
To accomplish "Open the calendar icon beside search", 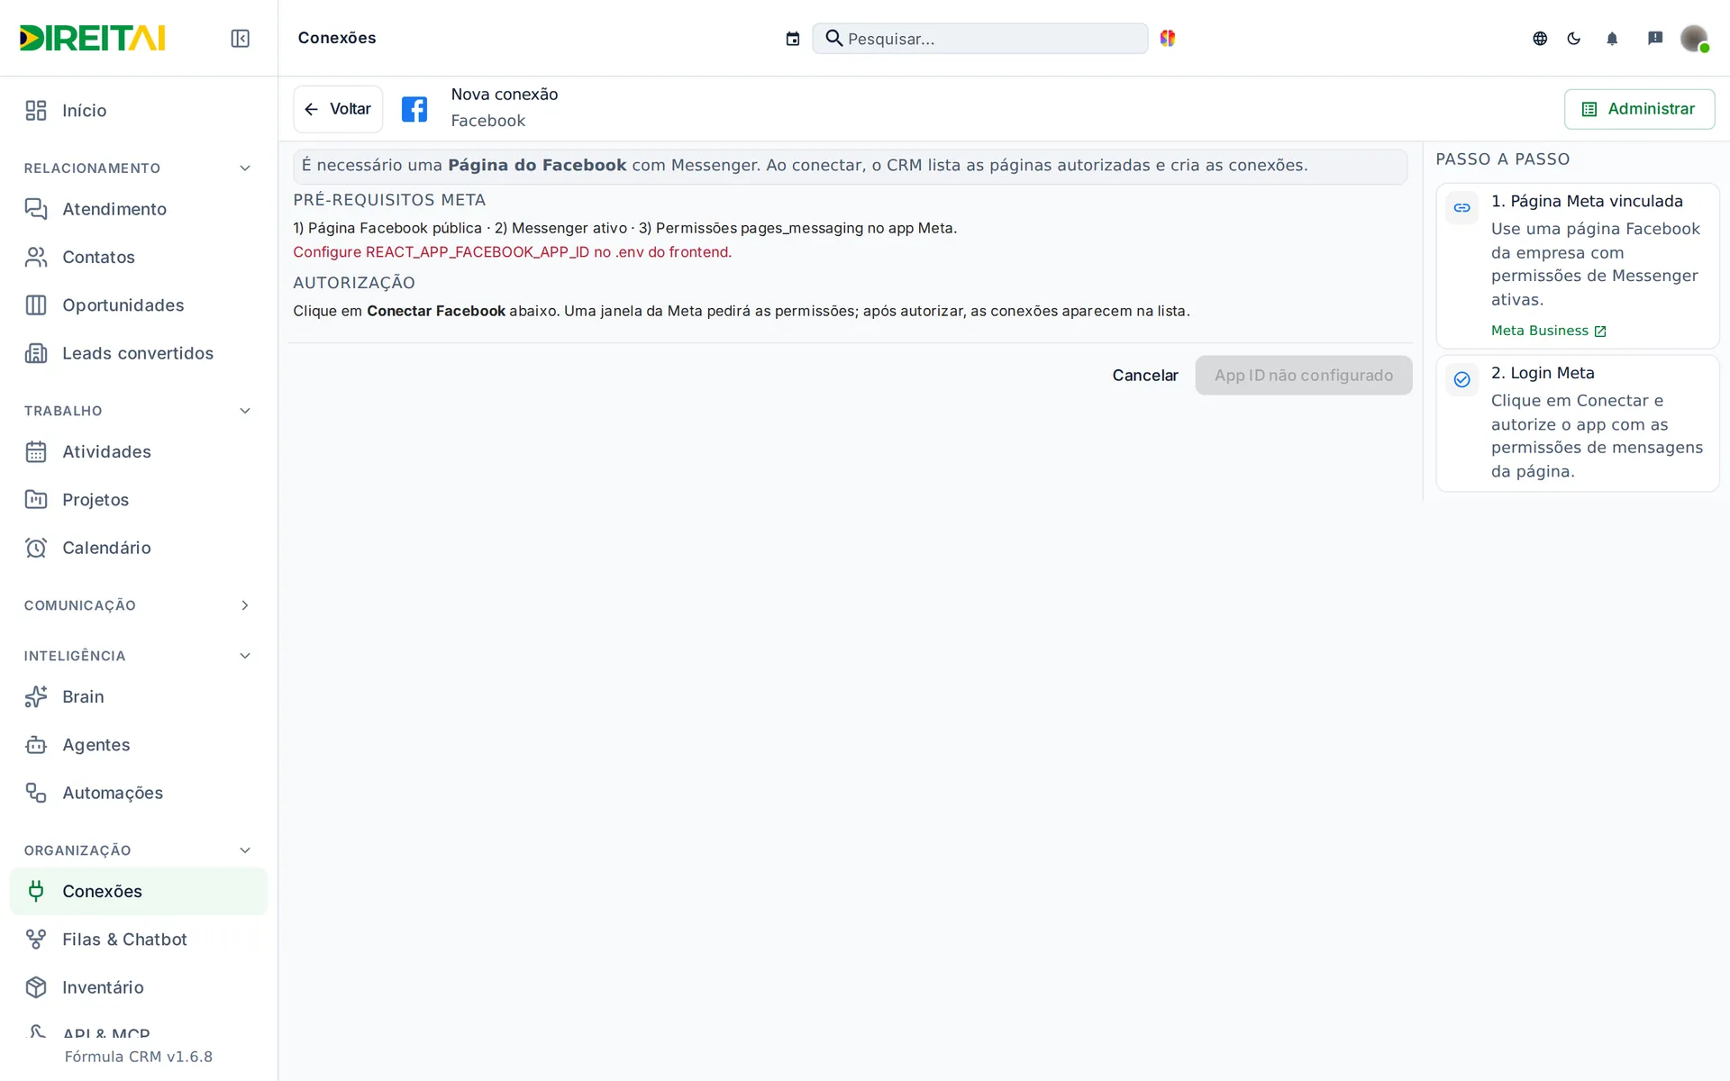I will click(793, 39).
